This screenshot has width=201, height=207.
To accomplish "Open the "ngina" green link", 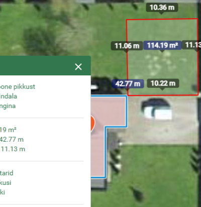I will [8, 106].
